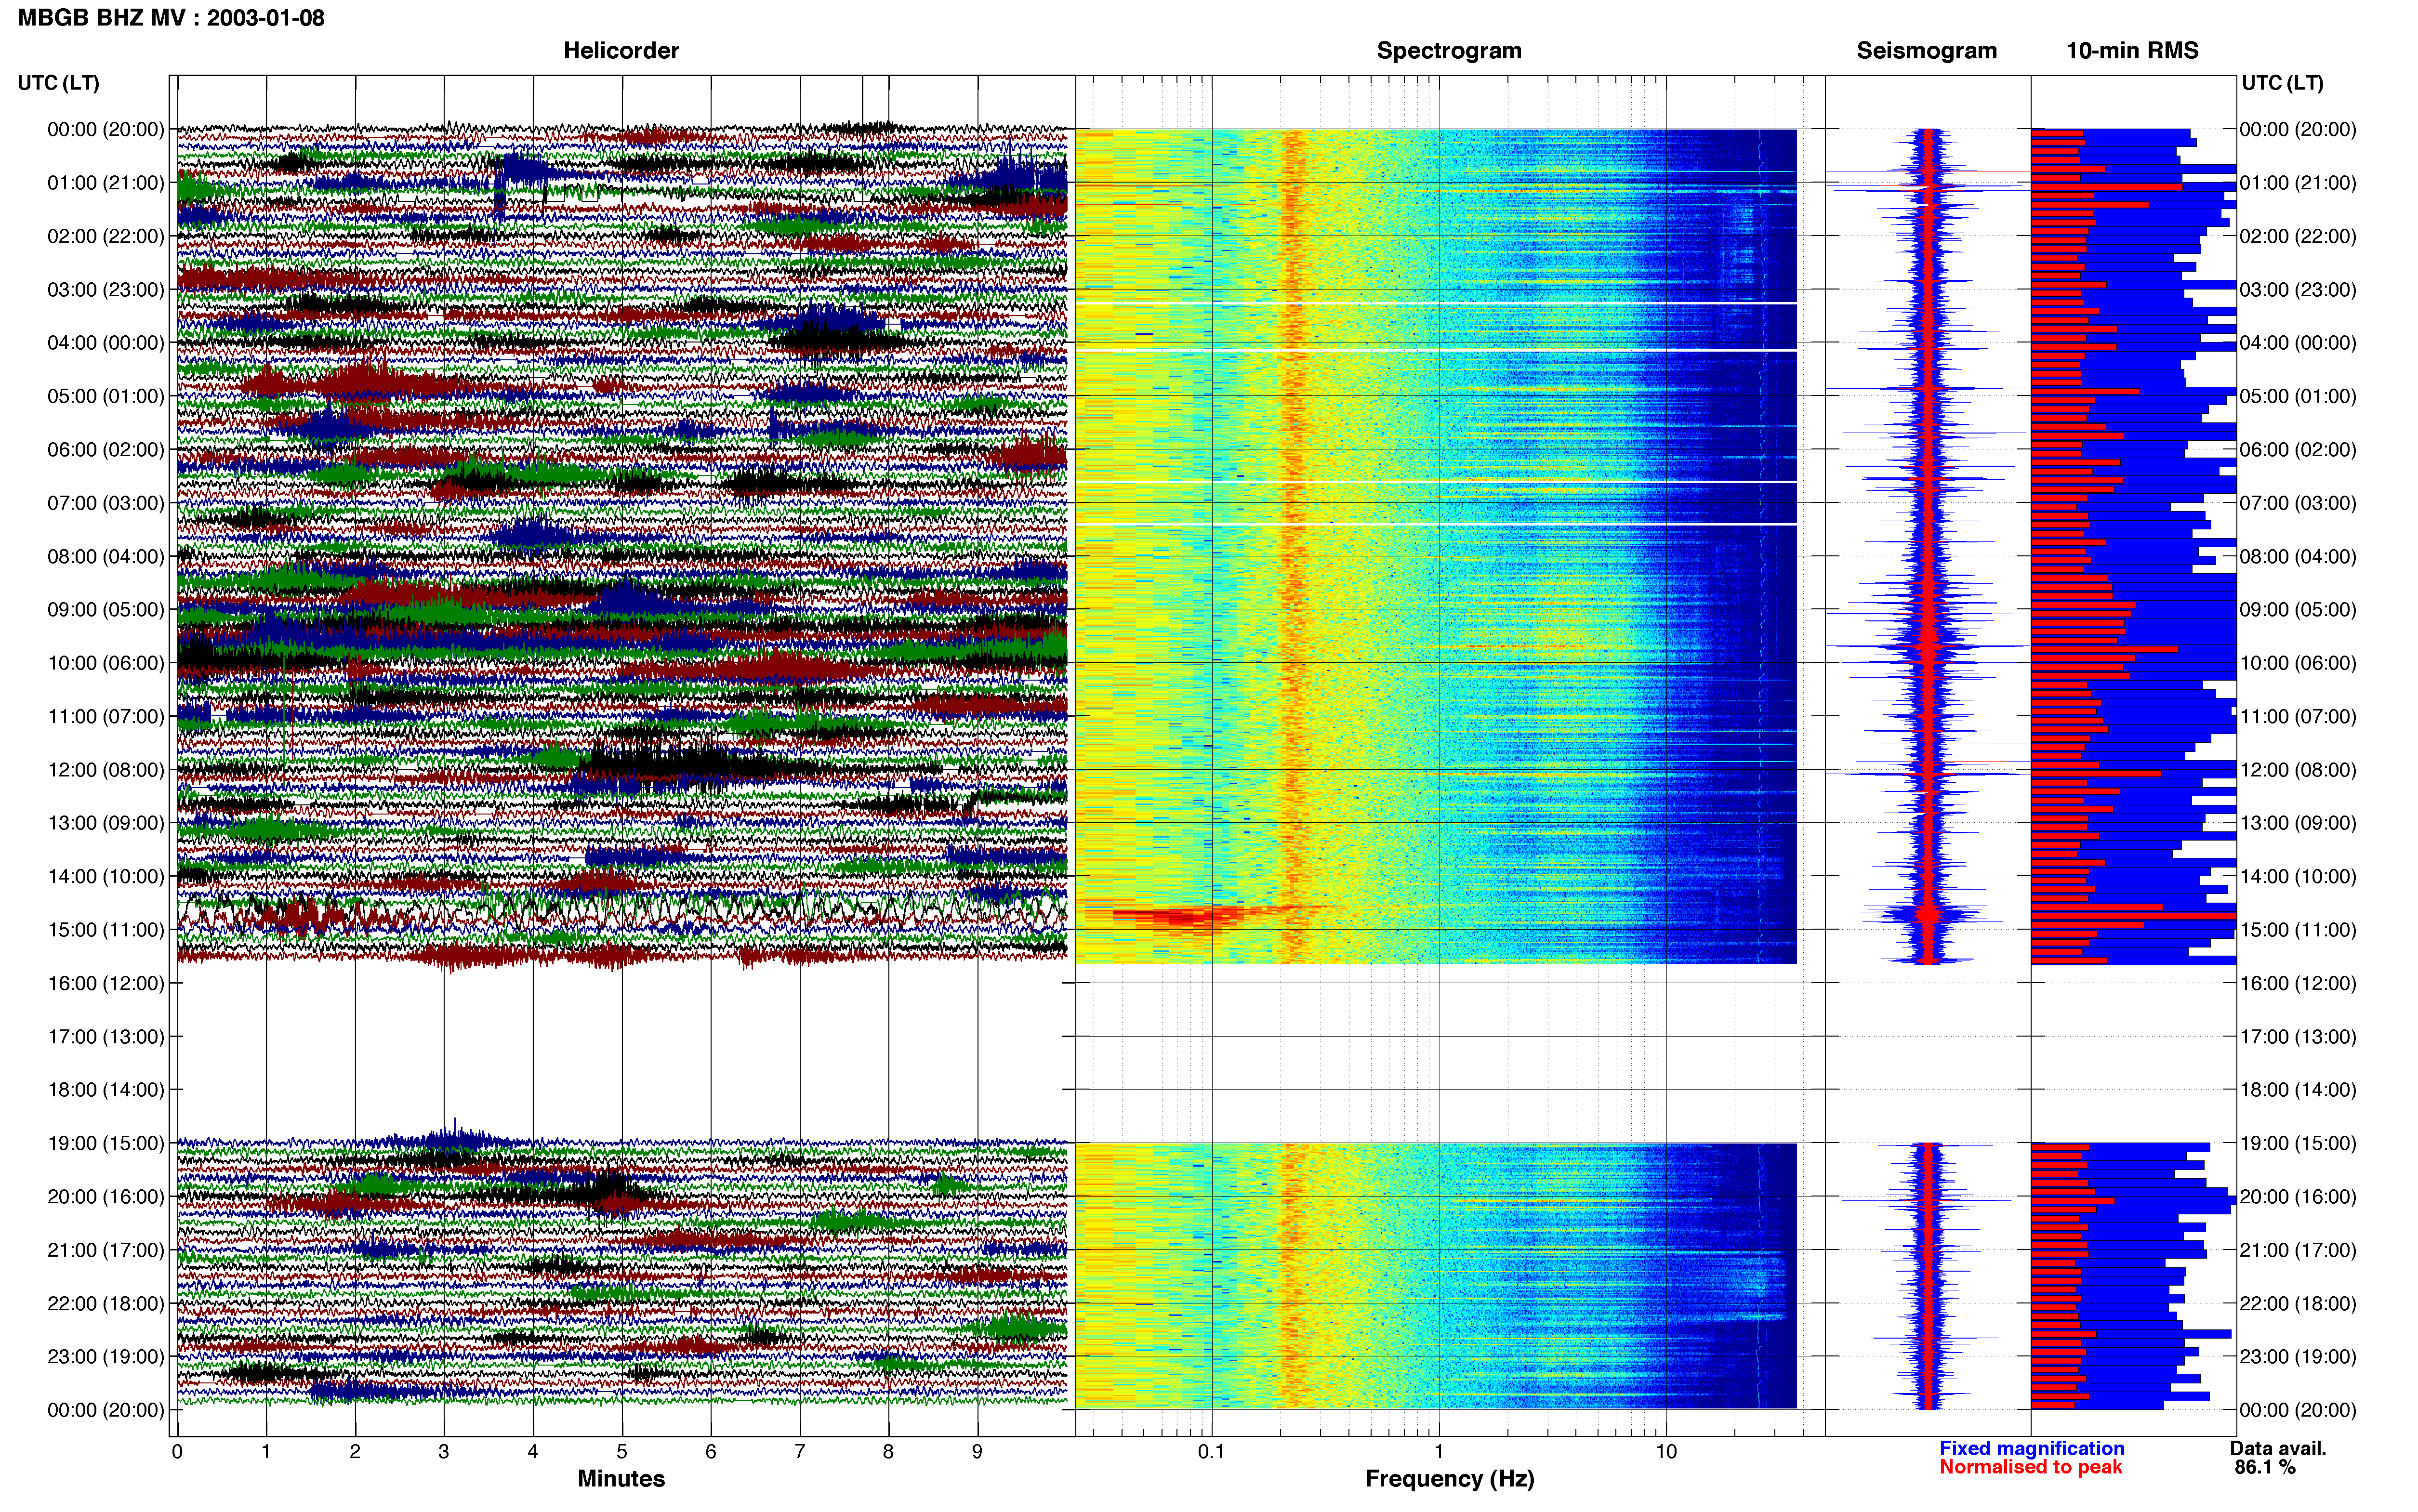Click left time label '18:00 (14:00)'

tap(106, 1090)
